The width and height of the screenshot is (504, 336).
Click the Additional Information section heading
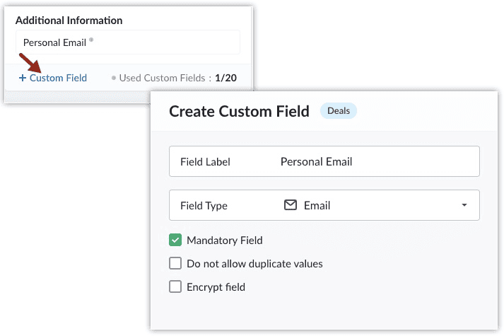[69, 21]
